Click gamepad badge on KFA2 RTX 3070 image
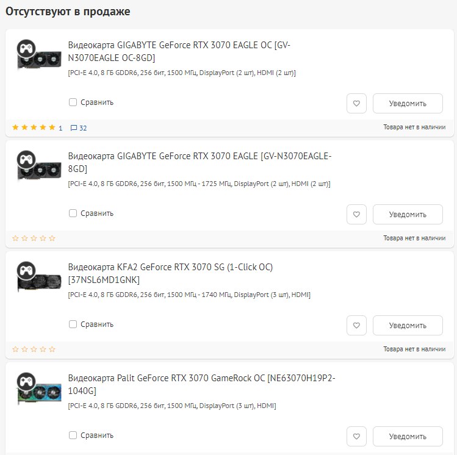Image resolution: width=457 pixels, height=455 pixels. click(26, 270)
